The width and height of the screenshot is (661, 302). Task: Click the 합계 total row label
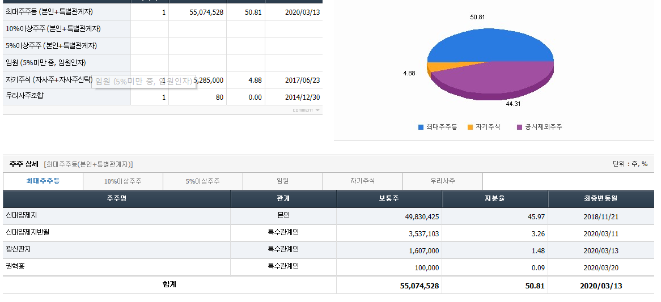pyautogui.click(x=169, y=284)
